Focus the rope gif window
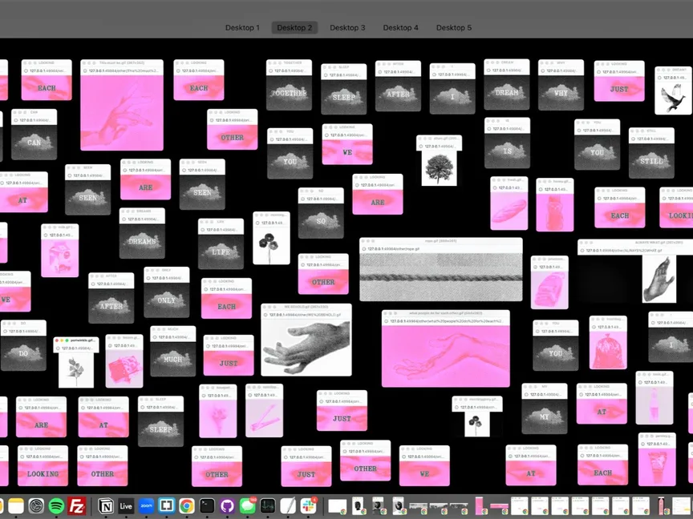This screenshot has width=693, height=519. 440,272
